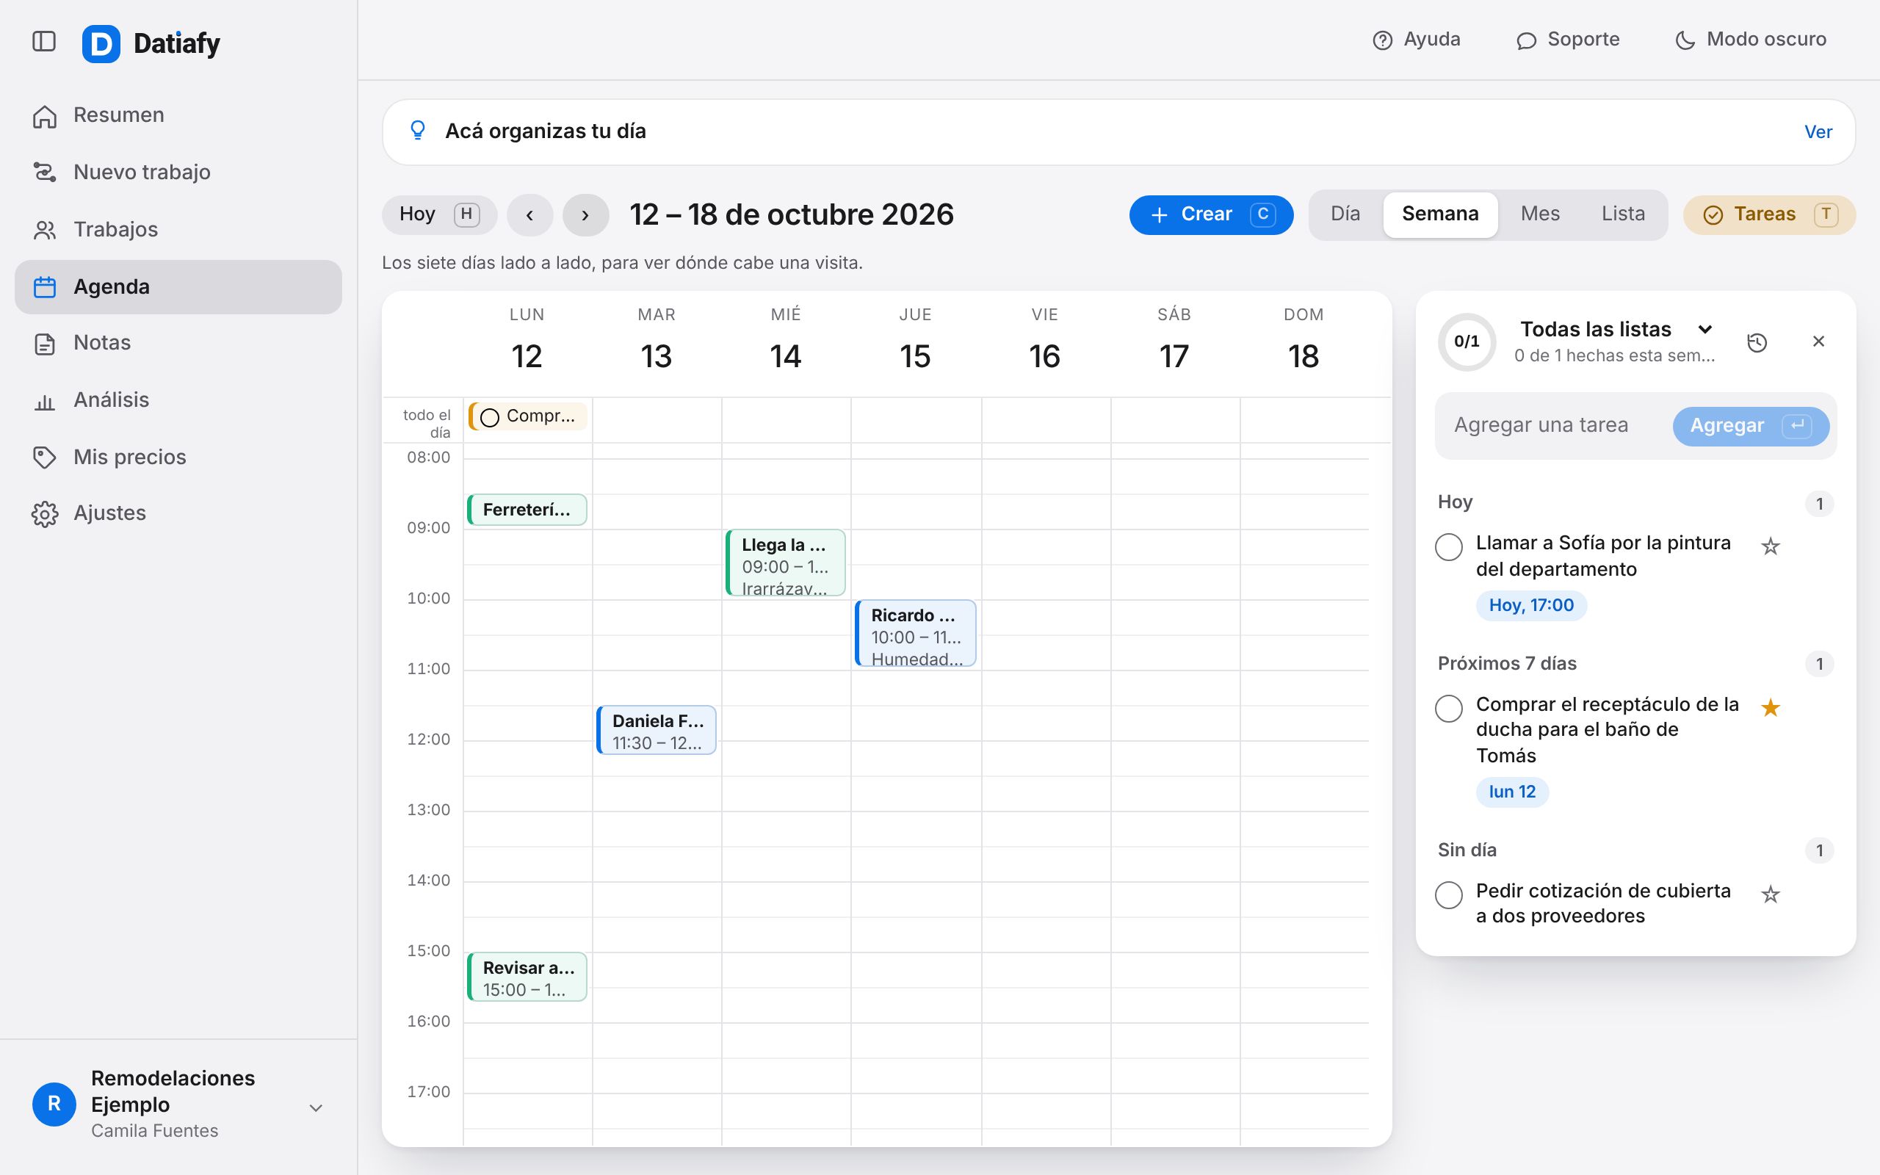Contact Soporte
Screen dimensions: 1880x1175
click(1568, 40)
